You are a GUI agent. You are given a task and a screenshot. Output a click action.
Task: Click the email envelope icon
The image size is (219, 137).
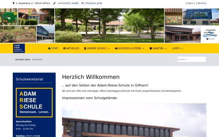click(82, 3)
